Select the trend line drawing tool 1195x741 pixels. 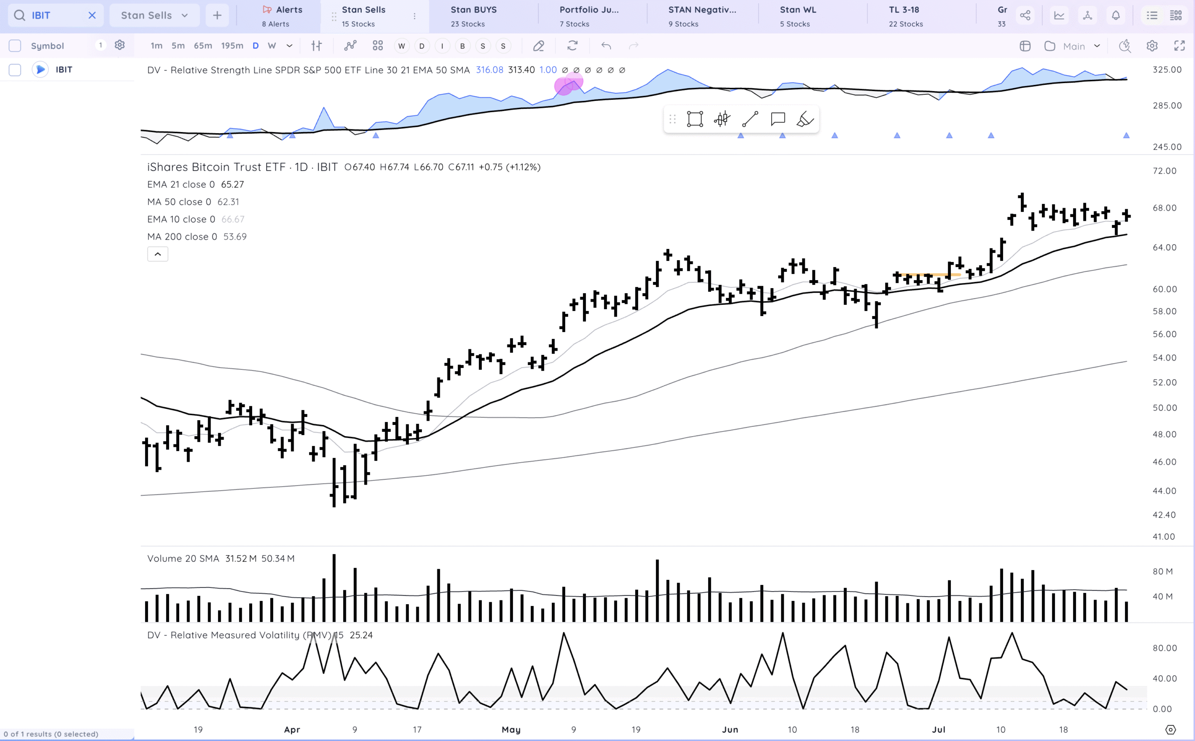[750, 119]
